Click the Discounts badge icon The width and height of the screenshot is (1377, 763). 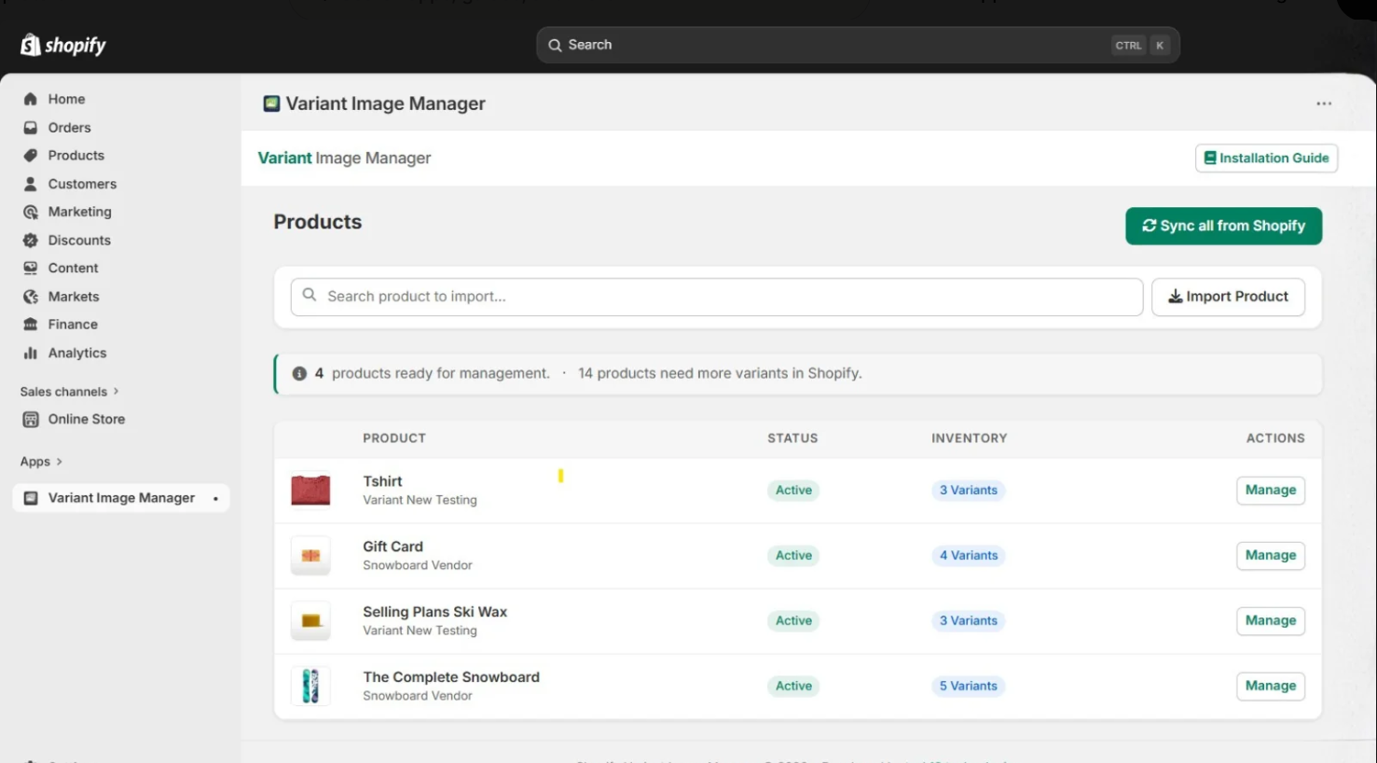[31, 240]
